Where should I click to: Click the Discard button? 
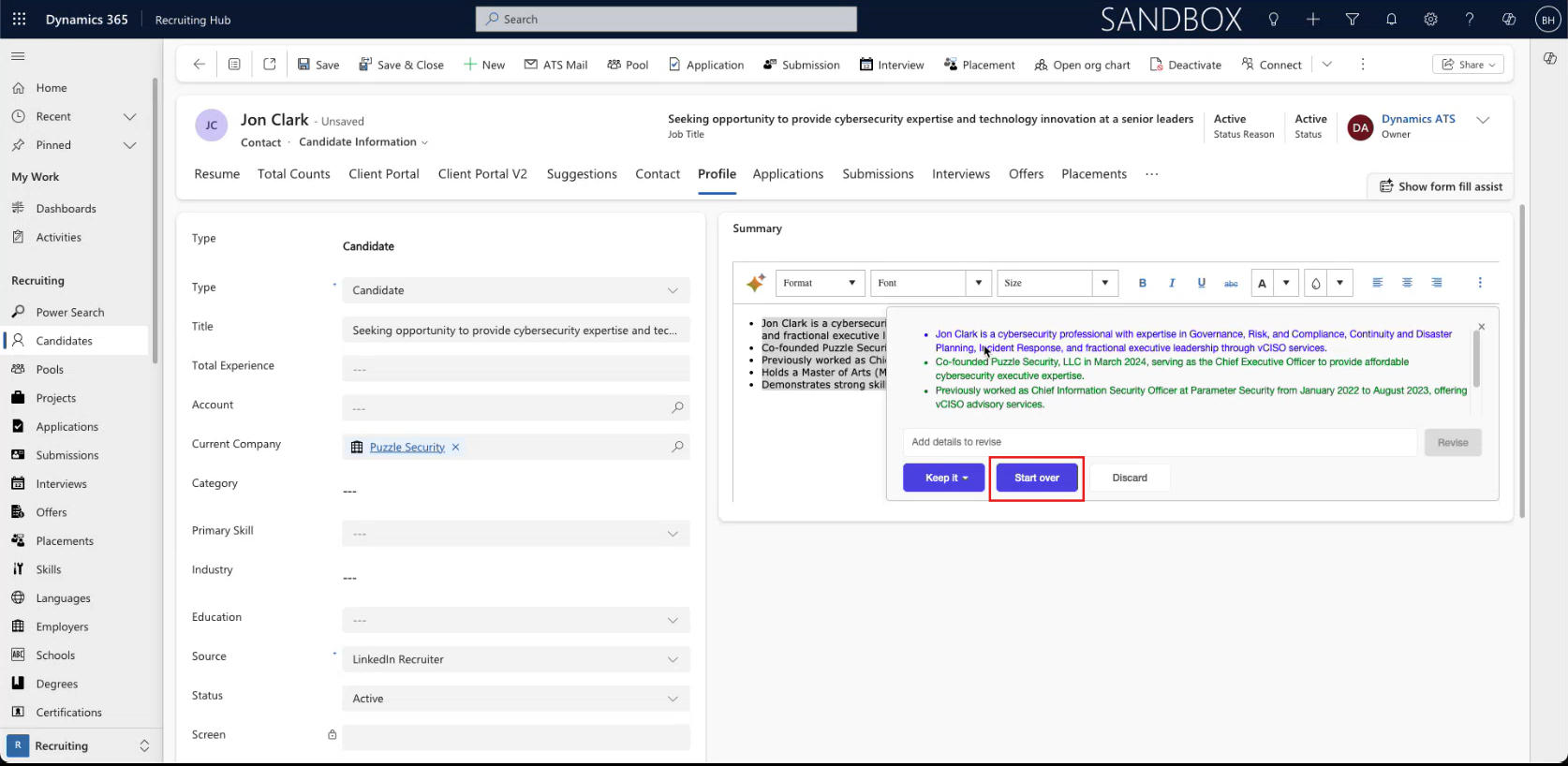click(1130, 478)
